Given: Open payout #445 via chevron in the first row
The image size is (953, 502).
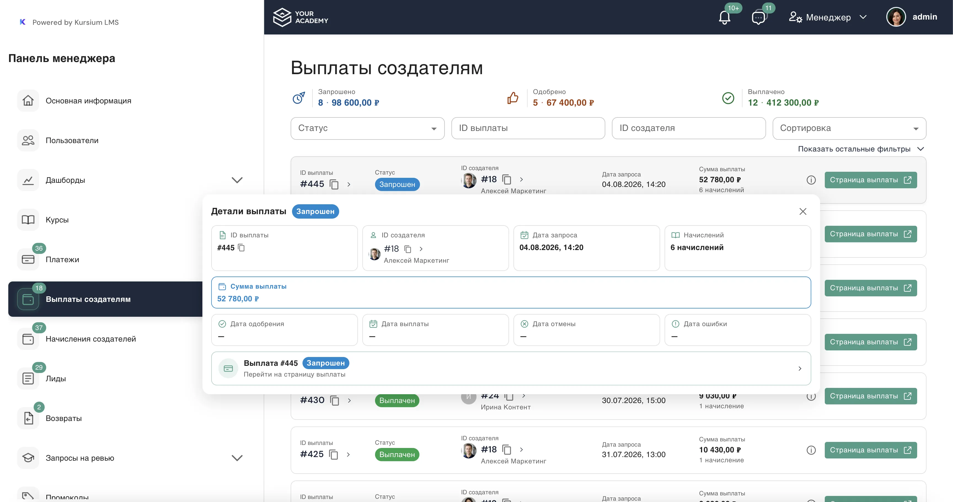Looking at the screenshot, I should (x=349, y=184).
